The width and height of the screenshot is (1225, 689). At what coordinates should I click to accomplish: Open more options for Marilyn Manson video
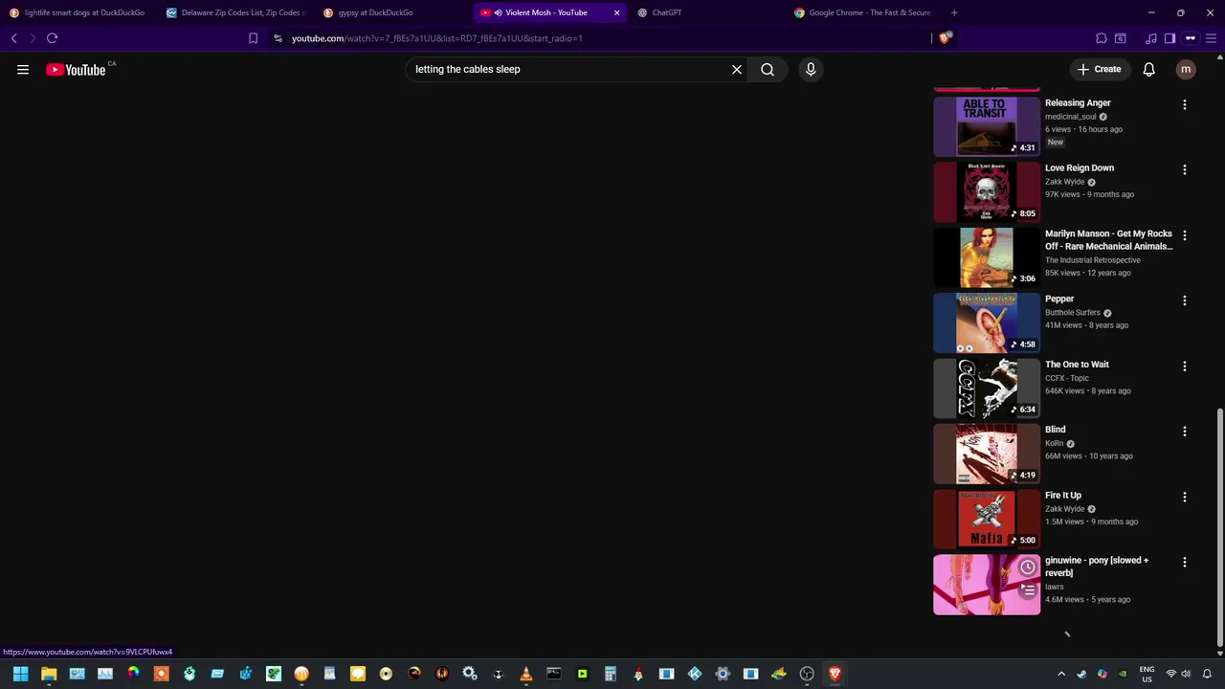(x=1185, y=235)
